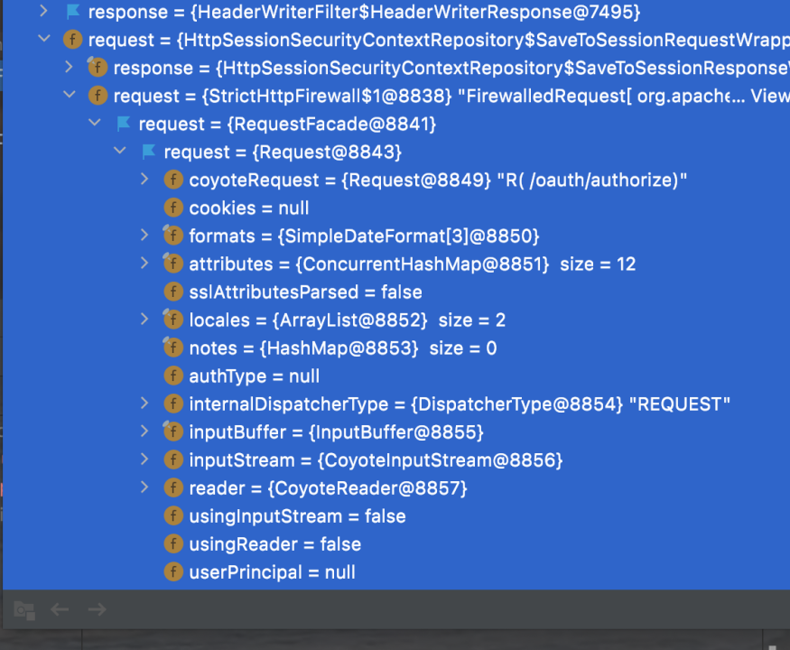This screenshot has width=790, height=650.
Task: Expand the attributes ConcurrentHashMap node
Action: (144, 264)
